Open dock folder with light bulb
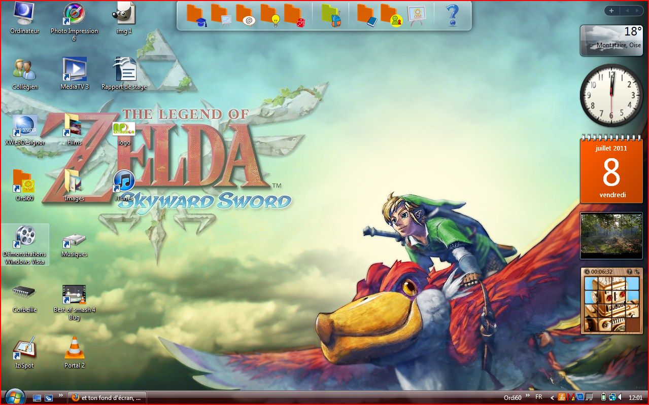Viewport: 649px width, 405px height. [270, 15]
